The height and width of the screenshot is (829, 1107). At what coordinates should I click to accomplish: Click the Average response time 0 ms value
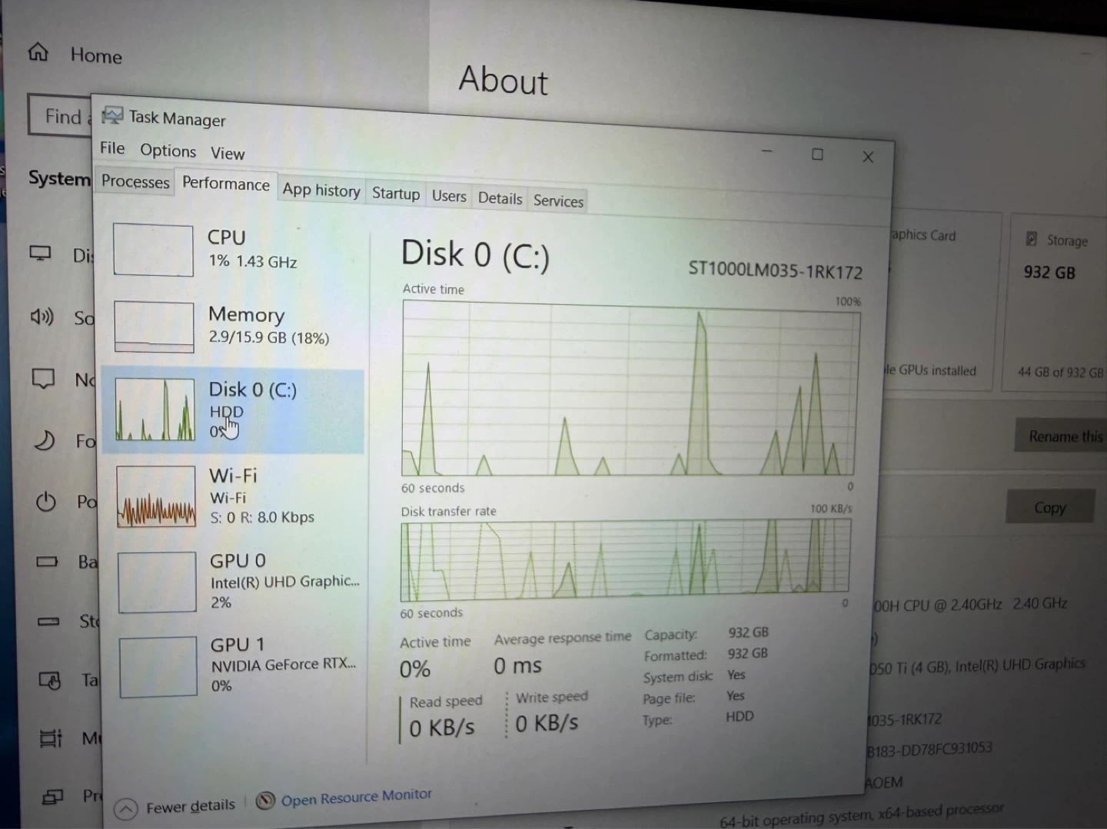click(x=517, y=666)
